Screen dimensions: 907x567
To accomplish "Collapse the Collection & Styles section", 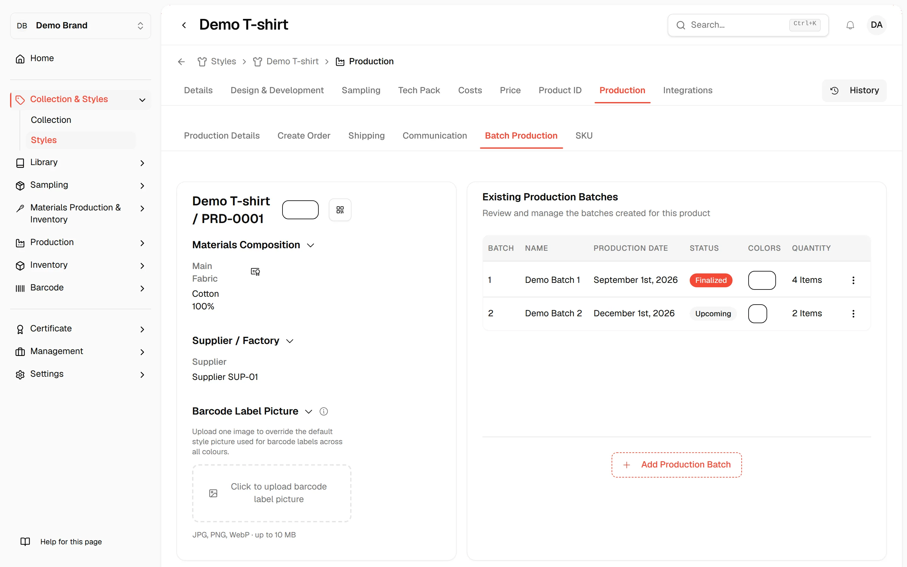I will coord(142,100).
